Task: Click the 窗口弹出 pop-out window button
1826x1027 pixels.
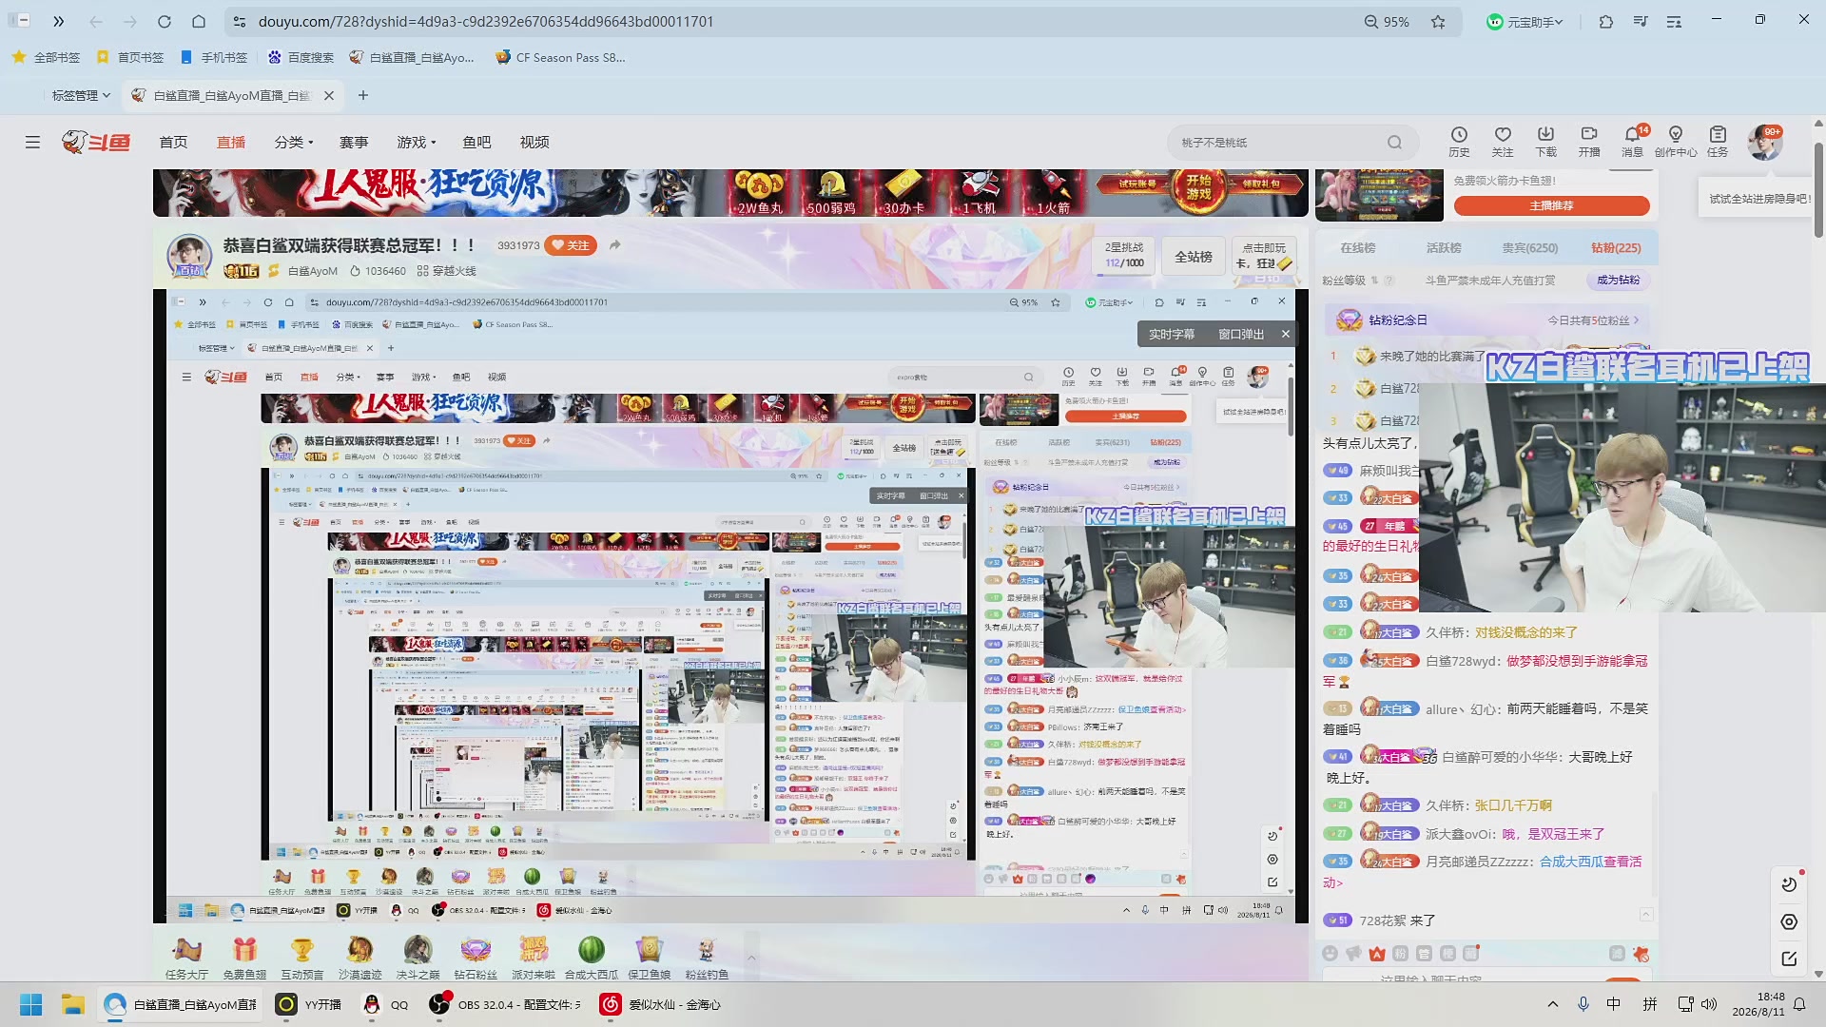Action: (x=1241, y=334)
